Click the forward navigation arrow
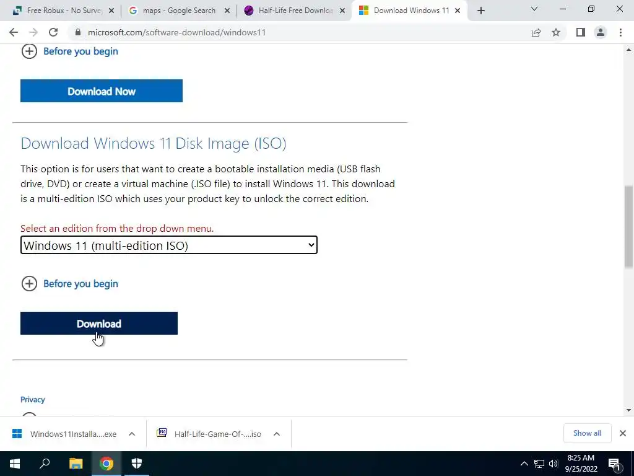Screen dimensions: 634x476 33,32
